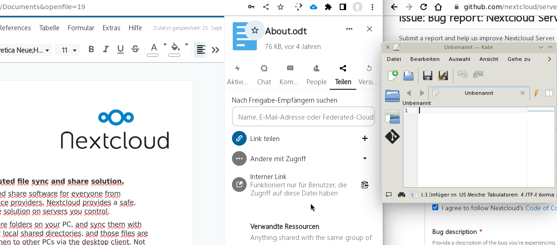Save the document in Kate

coord(427,75)
